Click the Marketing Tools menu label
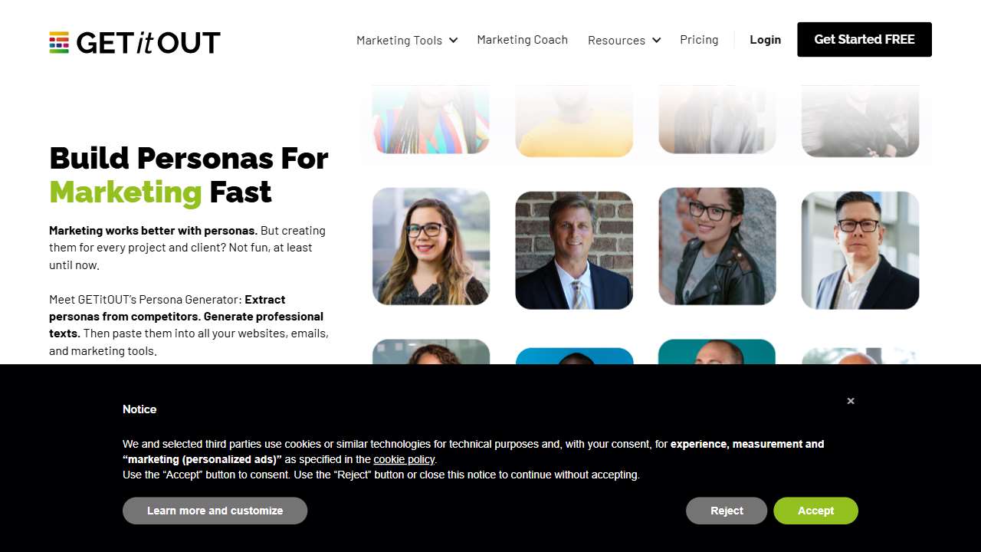 pos(399,40)
